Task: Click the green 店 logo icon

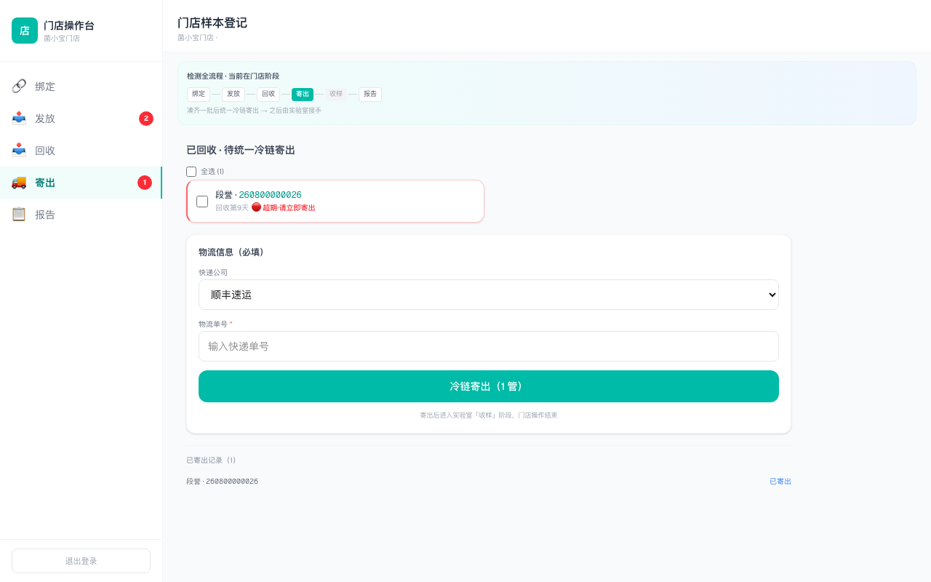Action: click(25, 31)
